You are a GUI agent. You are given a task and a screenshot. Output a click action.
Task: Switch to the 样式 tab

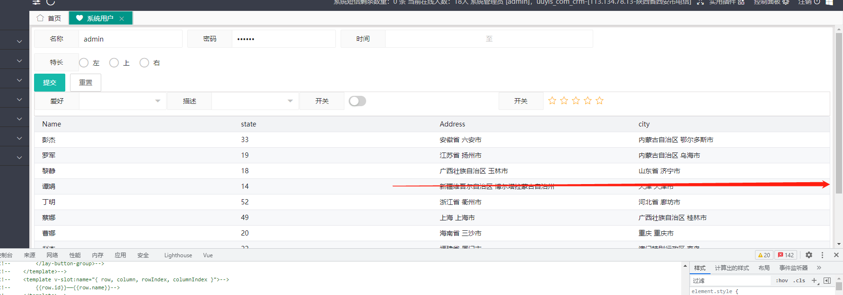pyautogui.click(x=700, y=268)
